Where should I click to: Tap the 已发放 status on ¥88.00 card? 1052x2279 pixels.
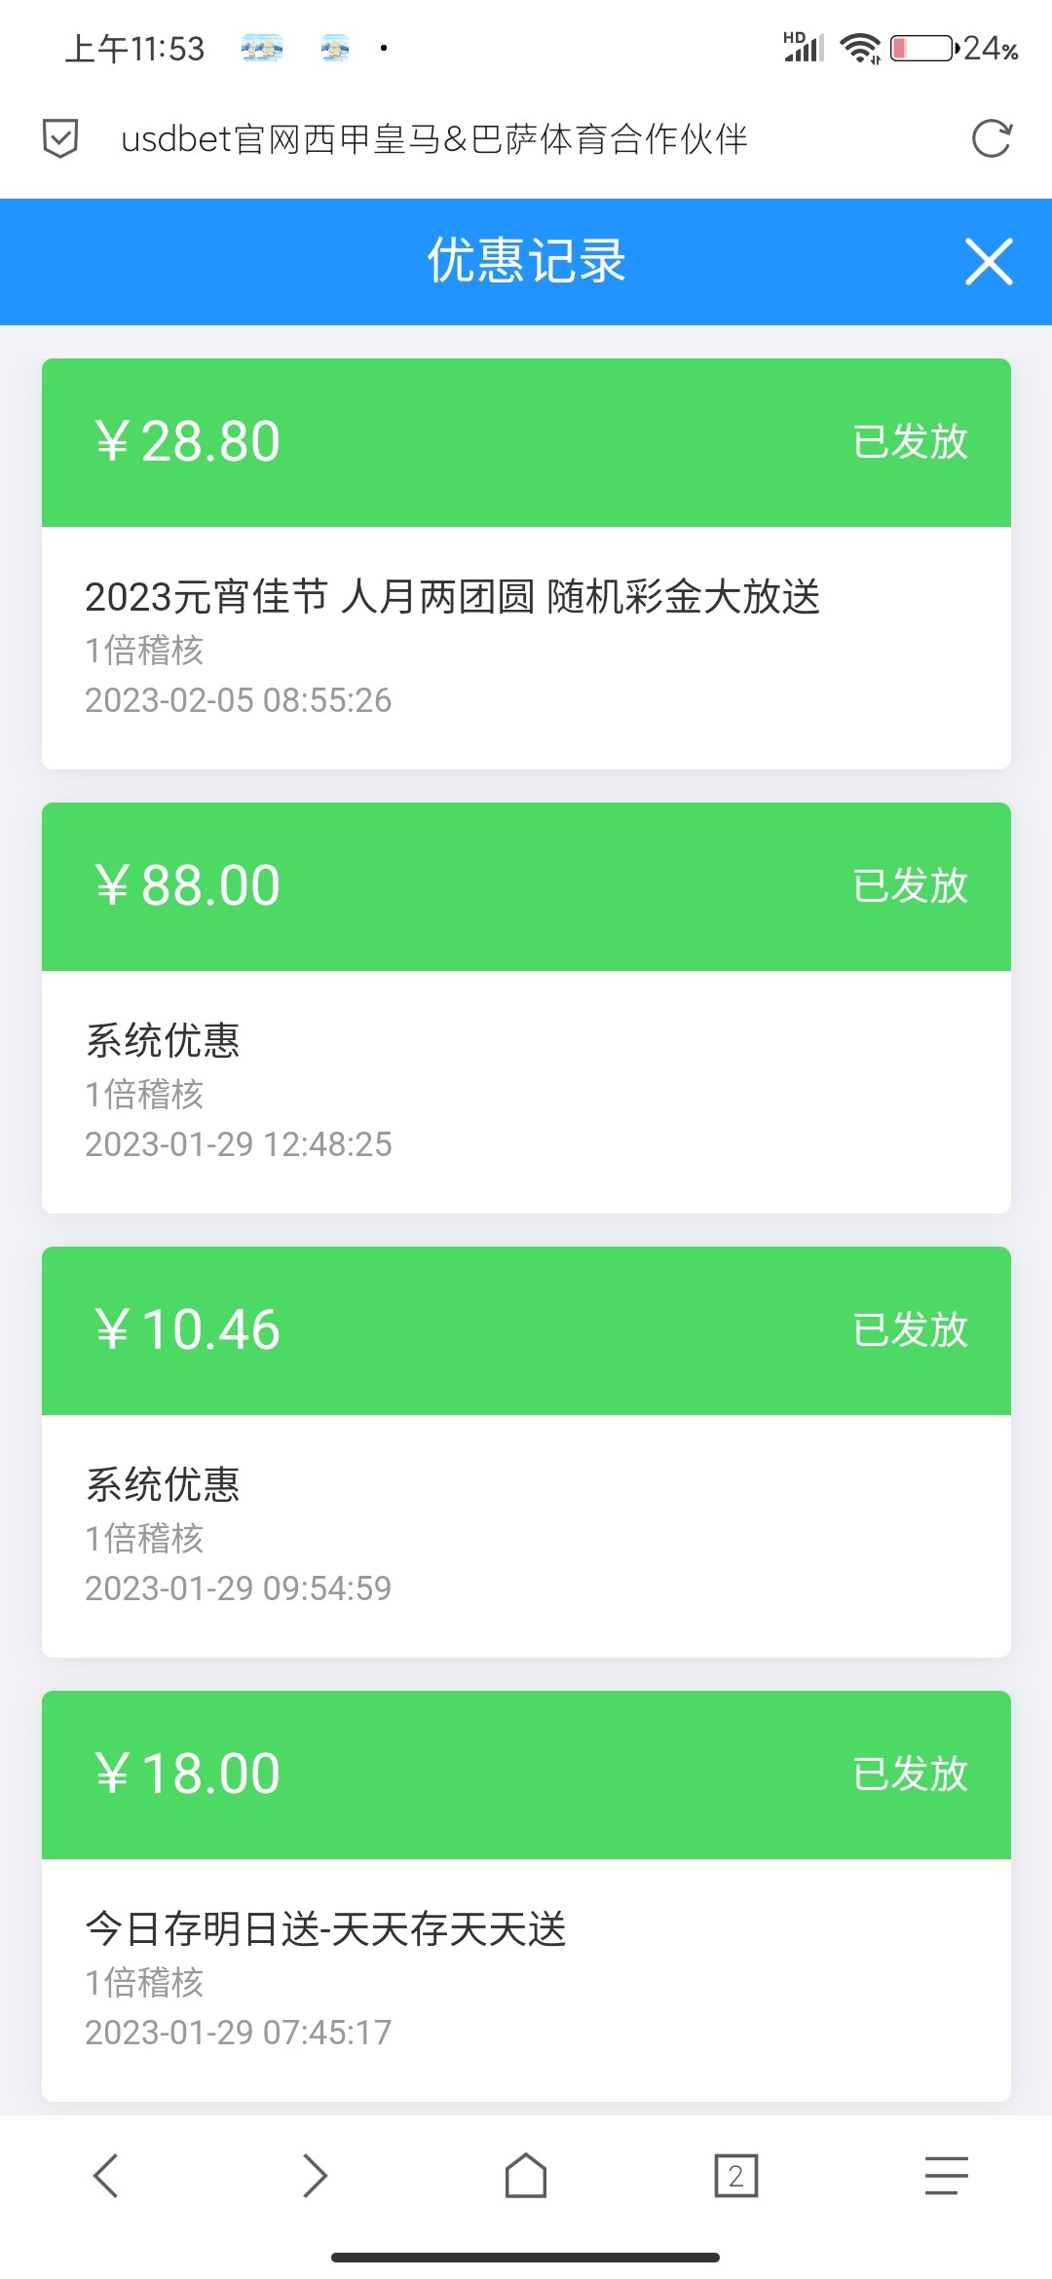[910, 886]
